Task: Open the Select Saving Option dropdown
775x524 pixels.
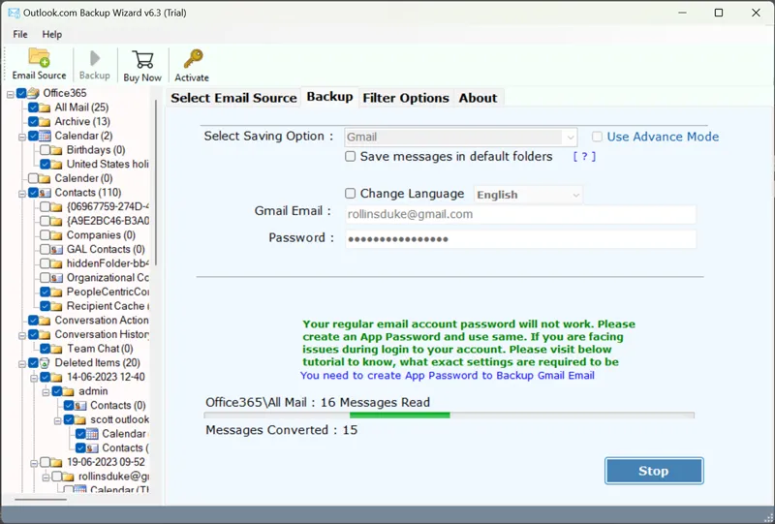Action: point(461,137)
